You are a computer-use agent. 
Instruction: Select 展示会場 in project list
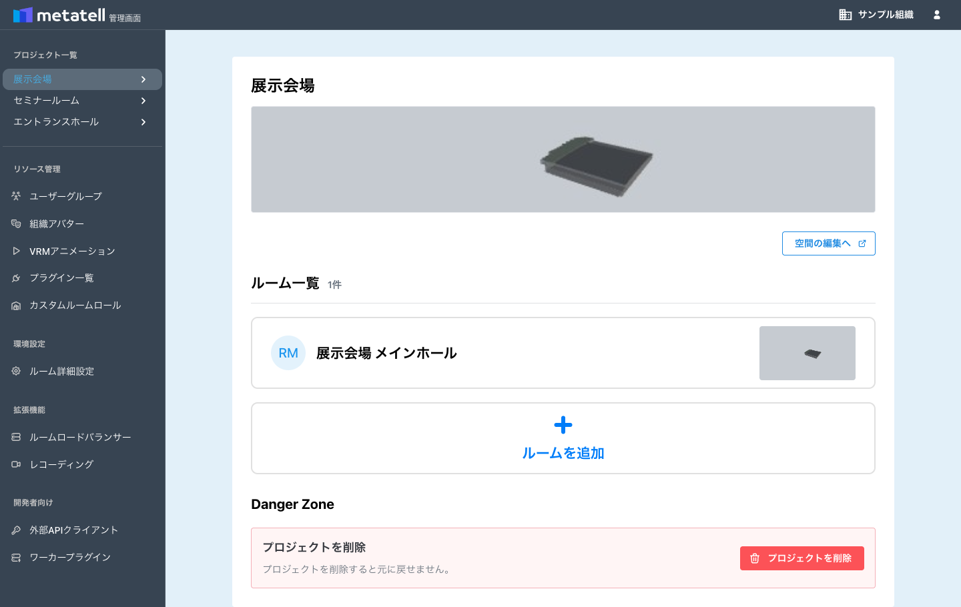click(83, 79)
